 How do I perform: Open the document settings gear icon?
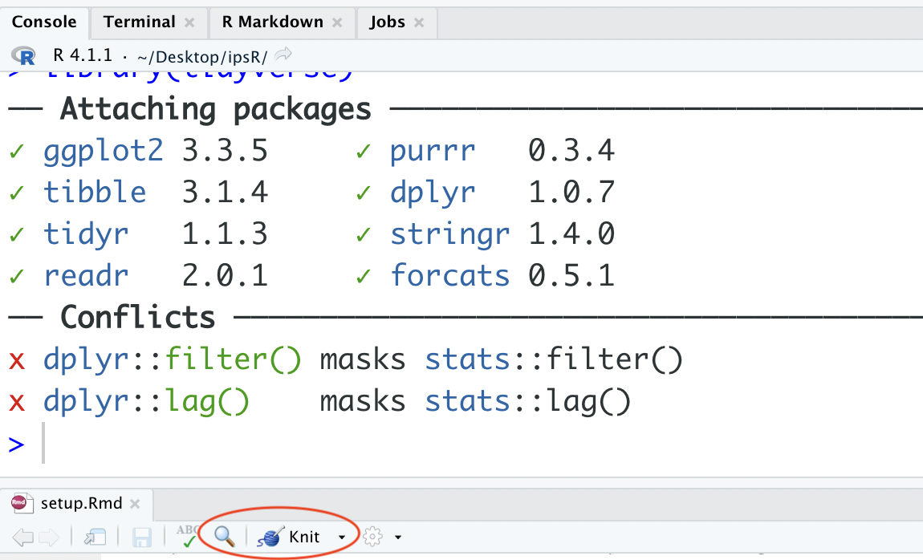coord(371,536)
